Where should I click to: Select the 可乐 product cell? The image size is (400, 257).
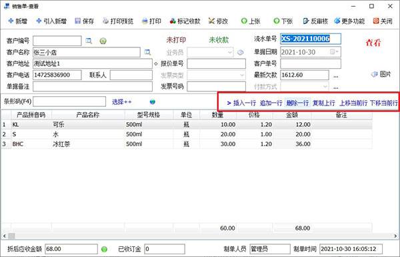point(88,125)
